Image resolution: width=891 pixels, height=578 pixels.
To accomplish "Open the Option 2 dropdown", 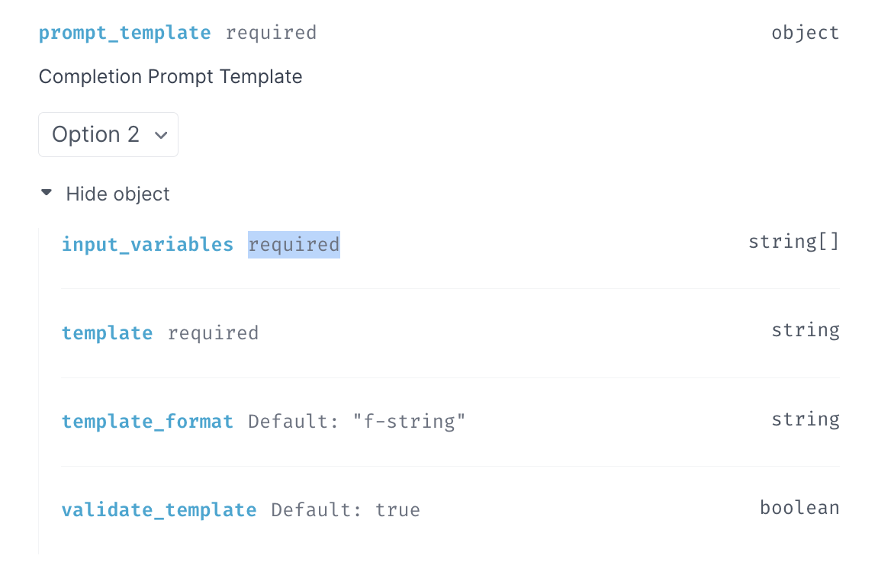I will [108, 134].
